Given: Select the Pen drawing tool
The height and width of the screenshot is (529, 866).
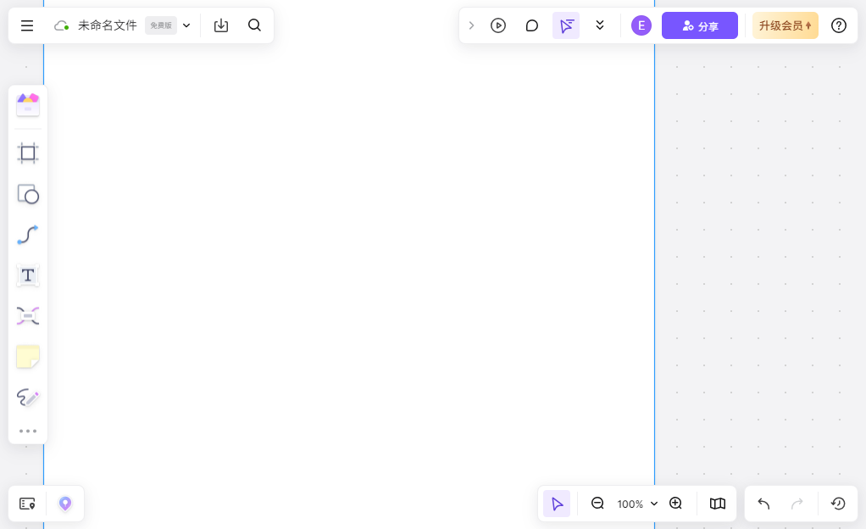Looking at the screenshot, I should pos(28,397).
